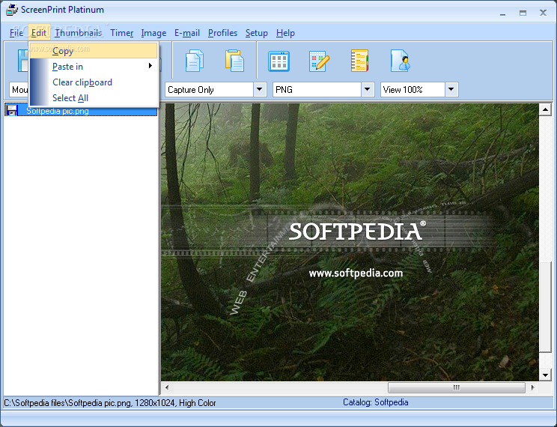The image size is (557, 427).
Task: Choose Select All in Edit menu
Action: [94, 98]
